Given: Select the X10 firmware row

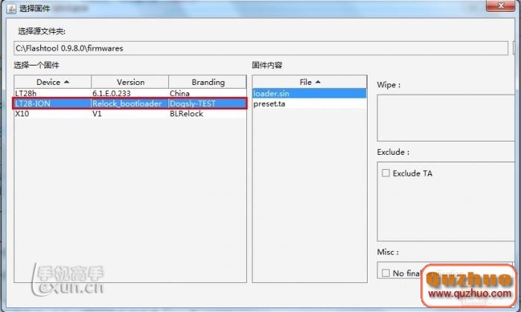Looking at the screenshot, I should coord(130,114).
